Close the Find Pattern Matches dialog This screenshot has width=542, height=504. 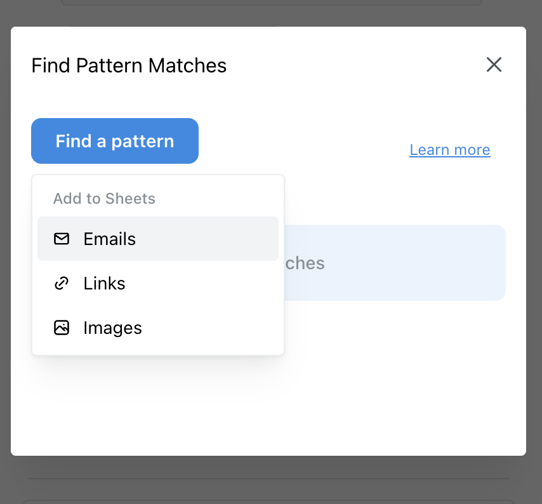click(494, 64)
